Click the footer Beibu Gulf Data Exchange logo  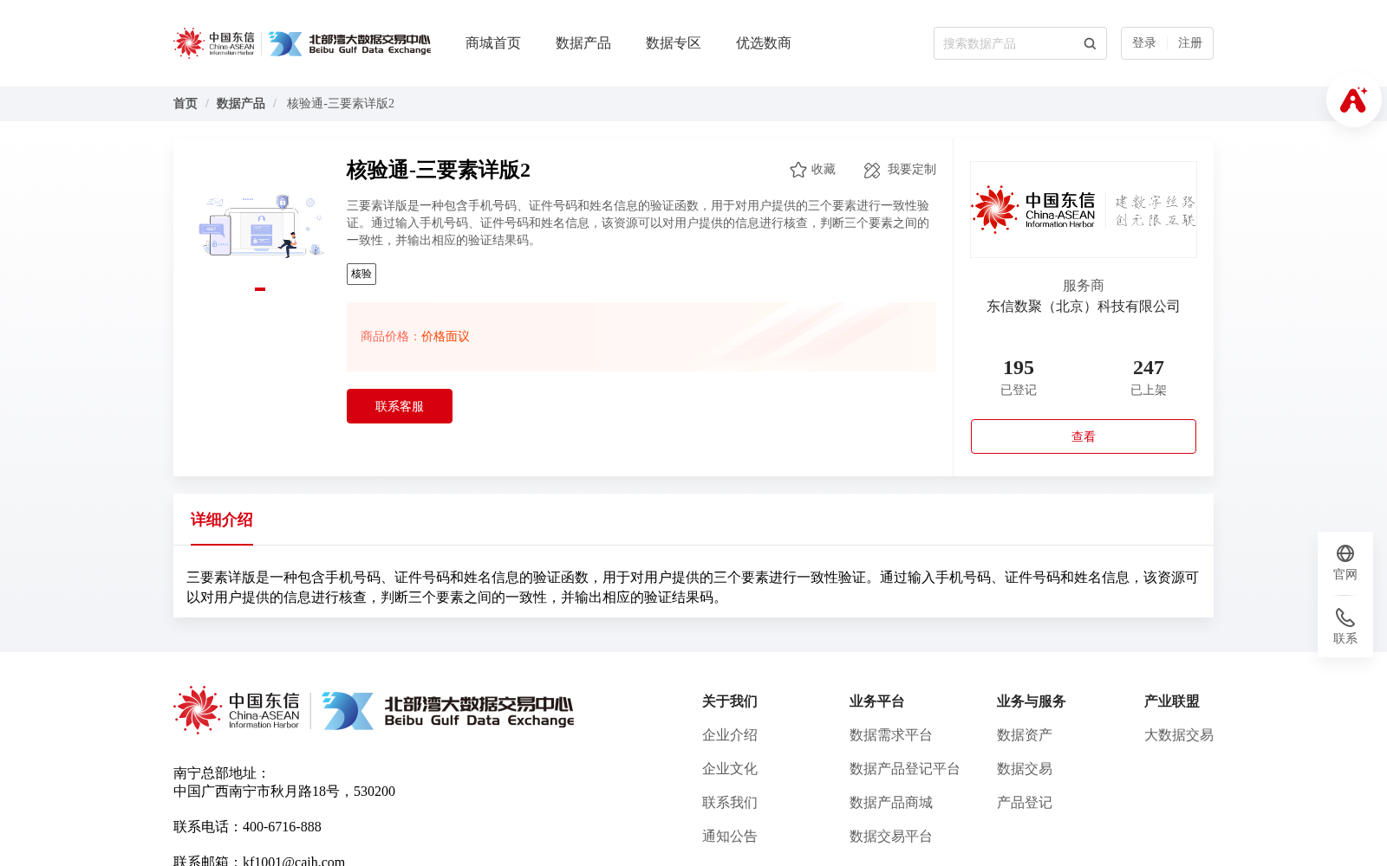click(447, 710)
